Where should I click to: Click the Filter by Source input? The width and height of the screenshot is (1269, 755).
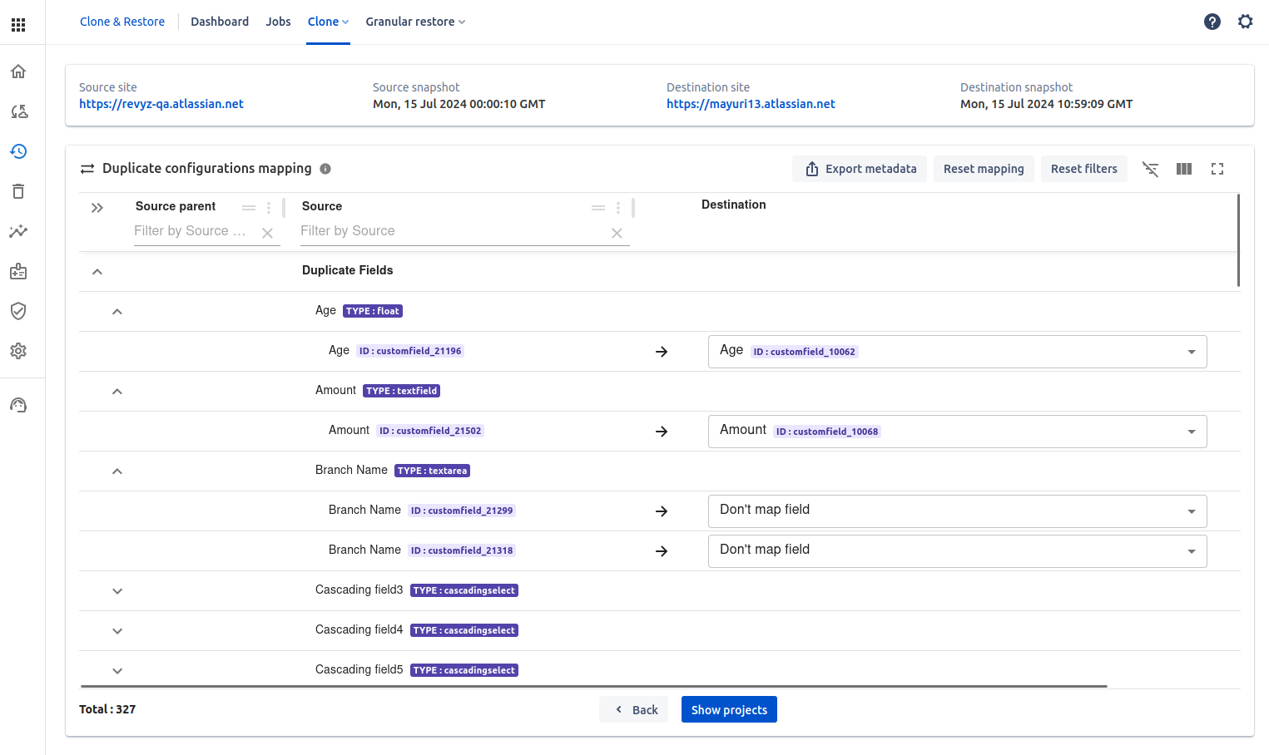[454, 231]
